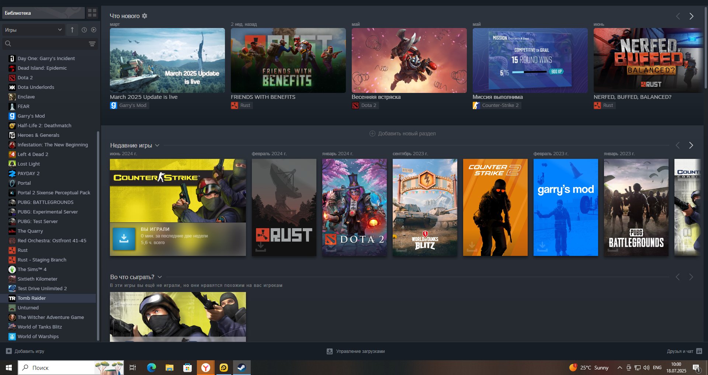708x375 pixels.
Task: Open File Explorer from taskbar
Action: [170, 368]
